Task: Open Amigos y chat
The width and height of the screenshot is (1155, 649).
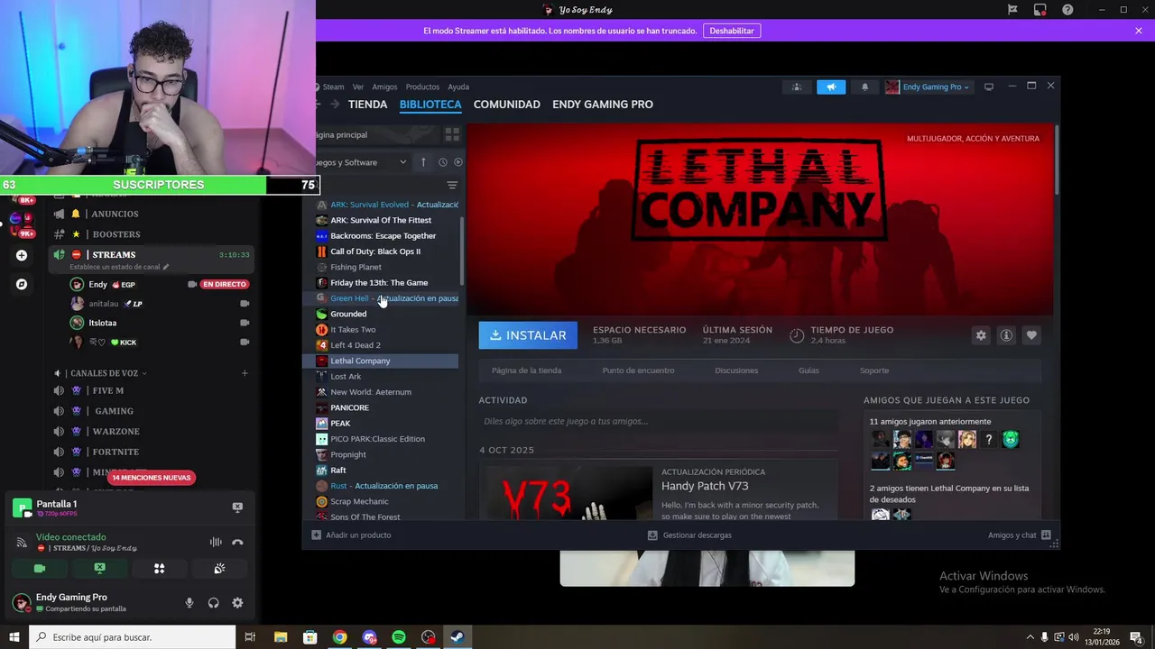Action: (1020, 535)
